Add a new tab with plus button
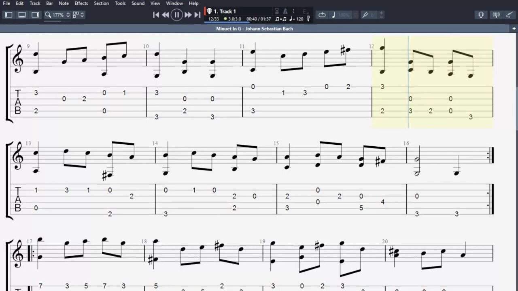 pyautogui.click(x=514, y=29)
